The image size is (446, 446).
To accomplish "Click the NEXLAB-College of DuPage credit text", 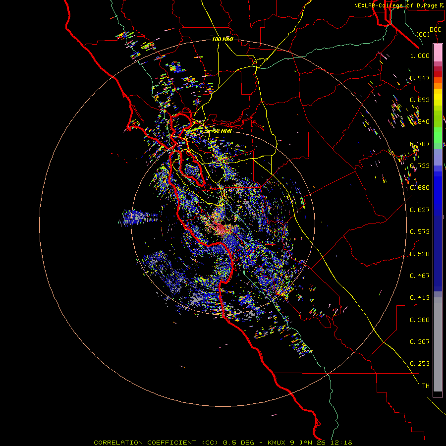I will pos(399,5).
